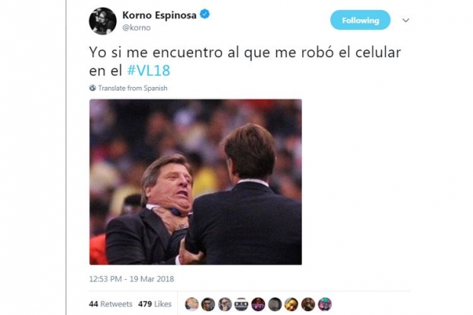The height and width of the screenshot is (315, 473).
Task: Open the fifth liker's avatar
Action: tap(258, 304)
